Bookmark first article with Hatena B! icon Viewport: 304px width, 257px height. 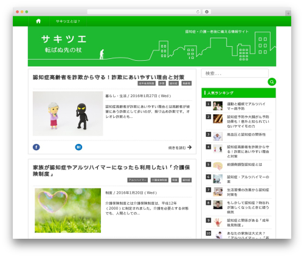(x=78, y=147)
